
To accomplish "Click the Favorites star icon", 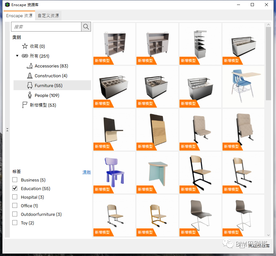I will 25,46.
